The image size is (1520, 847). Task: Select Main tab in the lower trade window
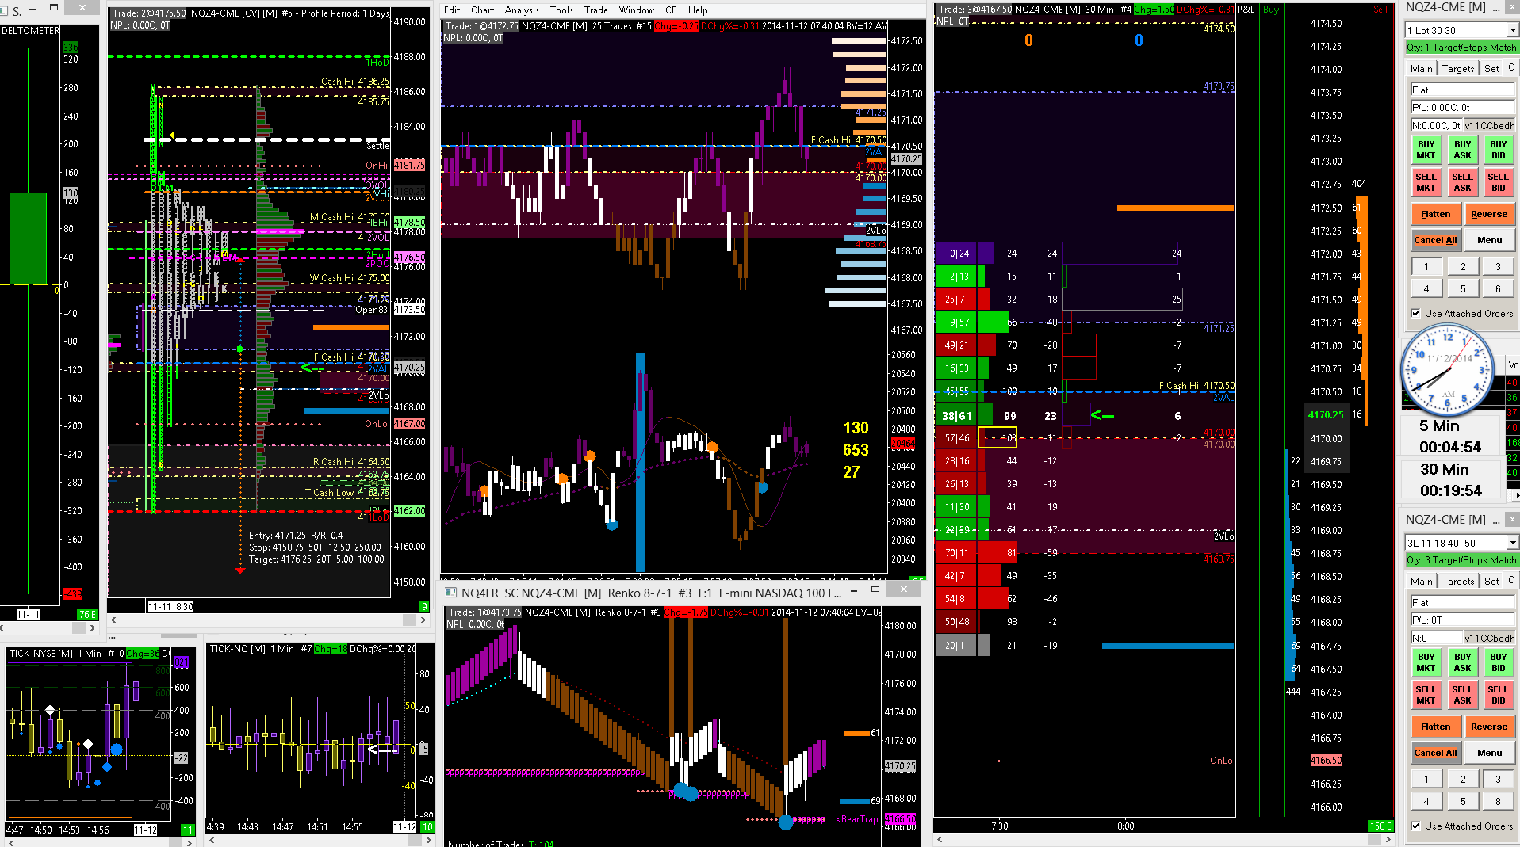[1422, 582]
